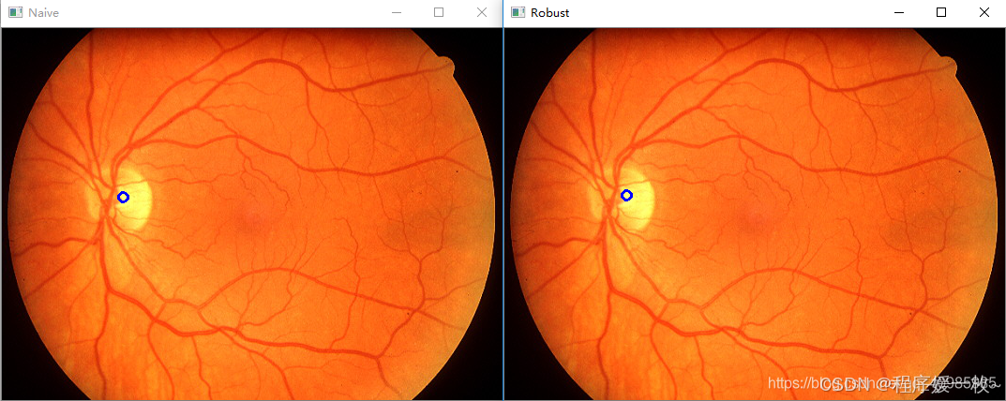Click the Robust window app icon
The width and height of the screenshot is (1006, 401).
(518, 12)
